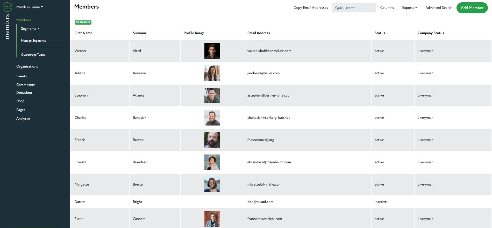Image resolution: width=492 pixels, height=228 pixels.
Task: Navigate to Events in sidebar
Action: coord(22,76)
